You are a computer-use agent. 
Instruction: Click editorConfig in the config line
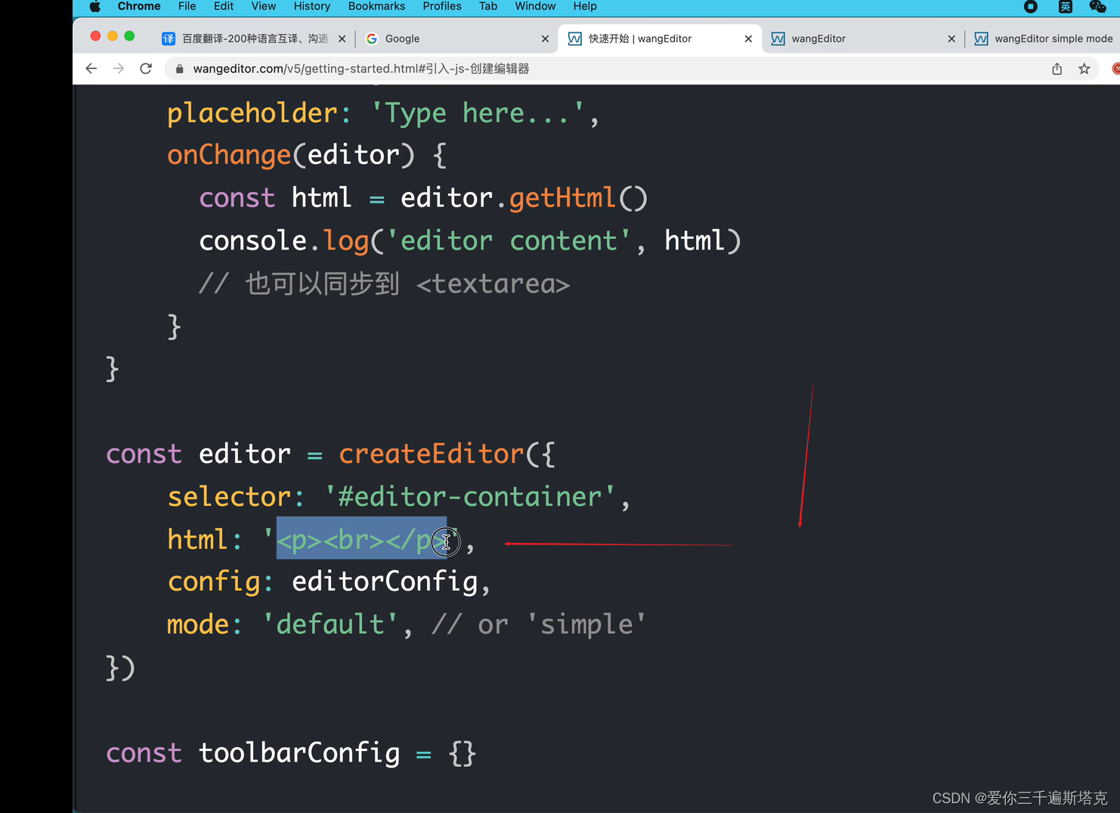click(x=385, y=582)
